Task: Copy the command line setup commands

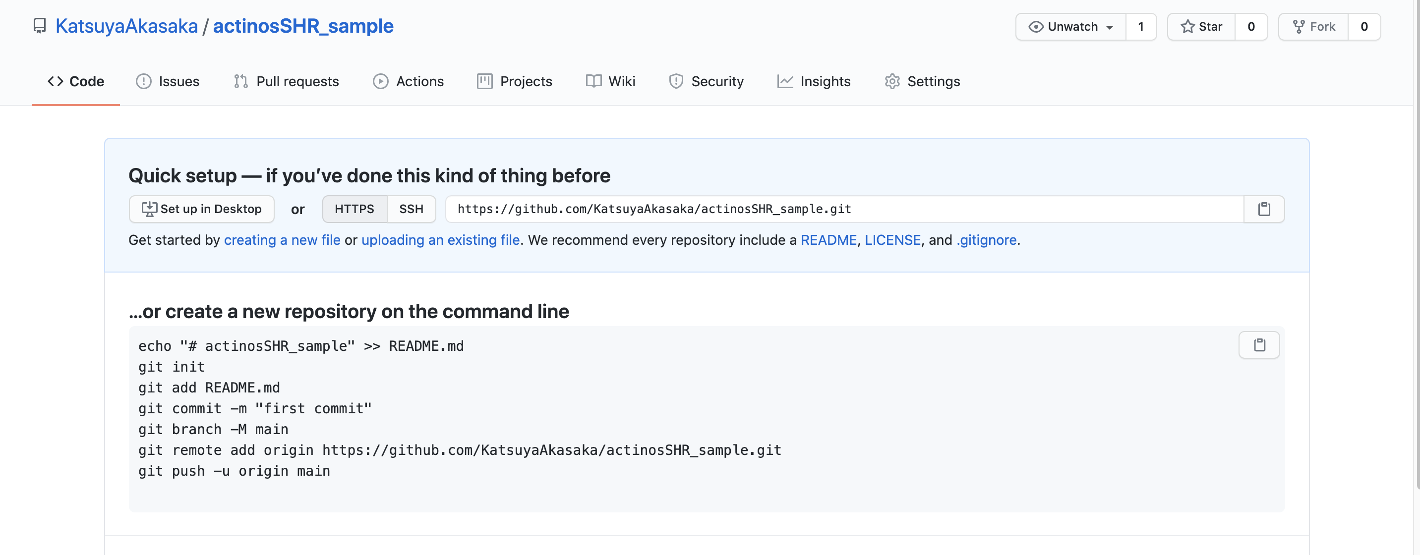Action: click(1258, 345)
